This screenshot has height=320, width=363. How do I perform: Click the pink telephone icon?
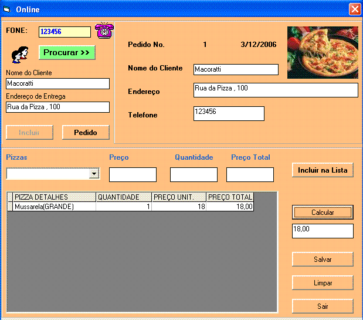click(x=104, y=31)
